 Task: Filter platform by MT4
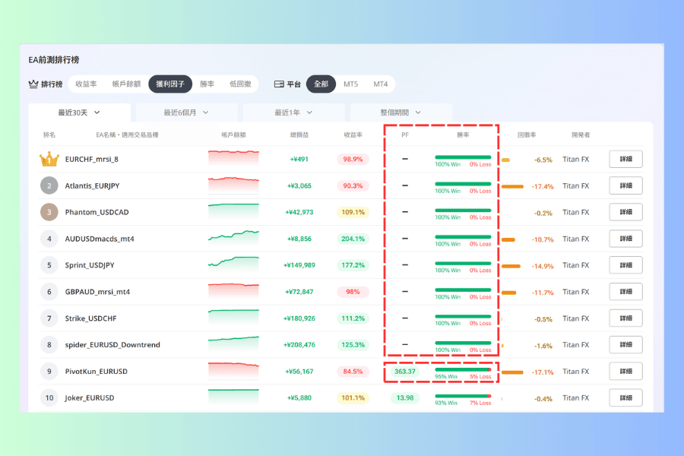381,84
